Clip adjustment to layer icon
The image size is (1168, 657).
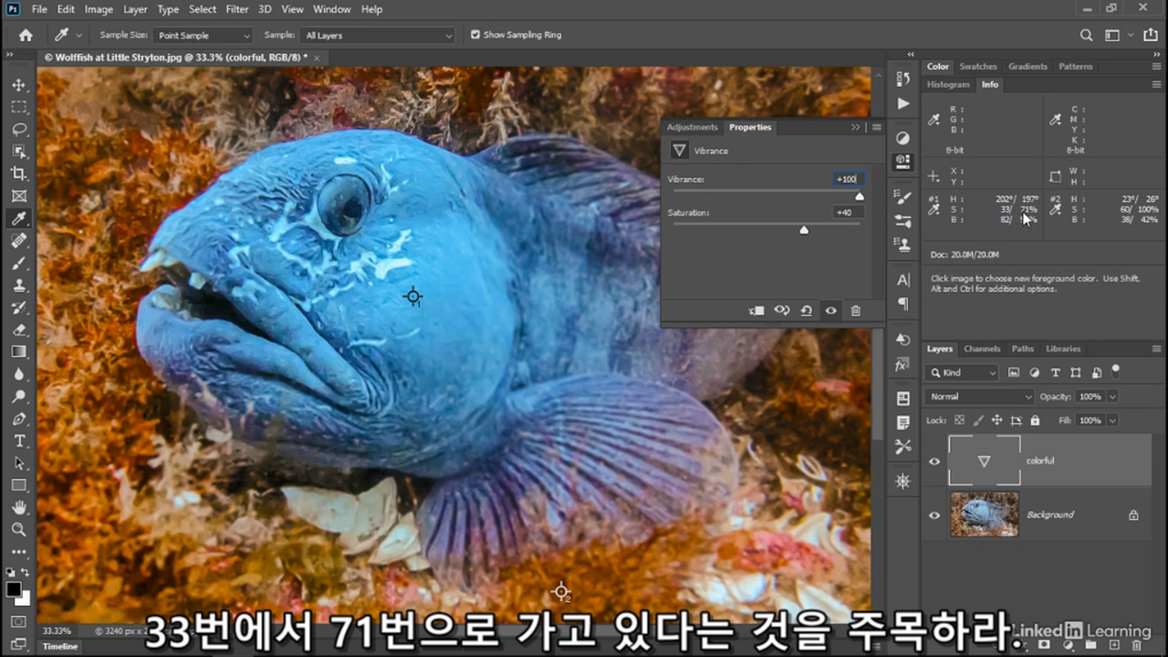(x=756, y=311)
